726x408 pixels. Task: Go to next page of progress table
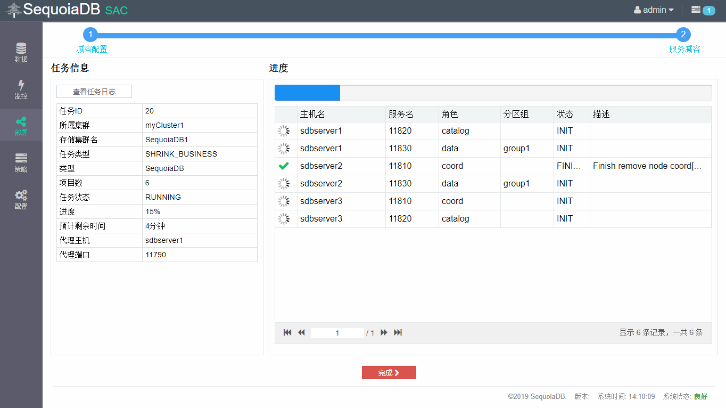[384, 332]
